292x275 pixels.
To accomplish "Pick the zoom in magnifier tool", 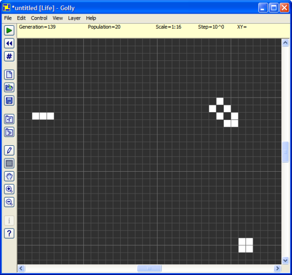I will click(9, 189).
